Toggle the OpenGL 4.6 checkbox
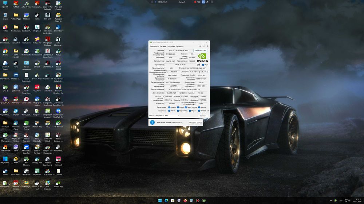 199,111
